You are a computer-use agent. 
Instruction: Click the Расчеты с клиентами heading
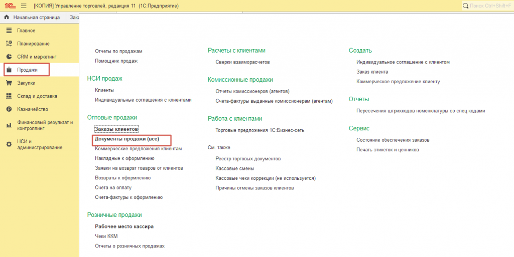237,51
